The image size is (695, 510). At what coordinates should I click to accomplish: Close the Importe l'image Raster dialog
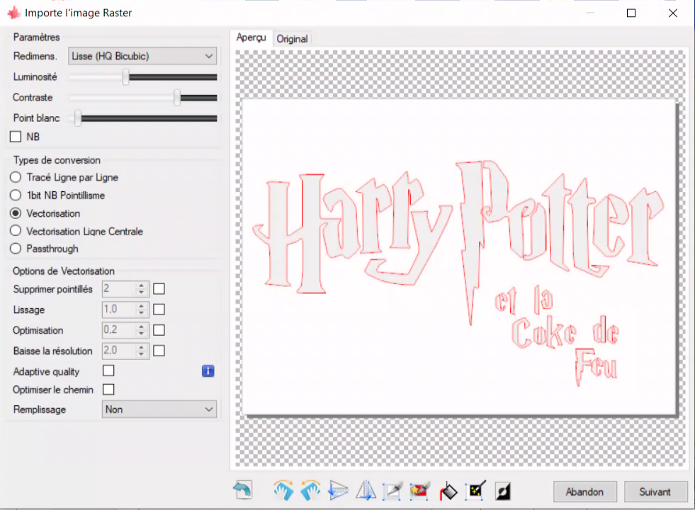673,13
